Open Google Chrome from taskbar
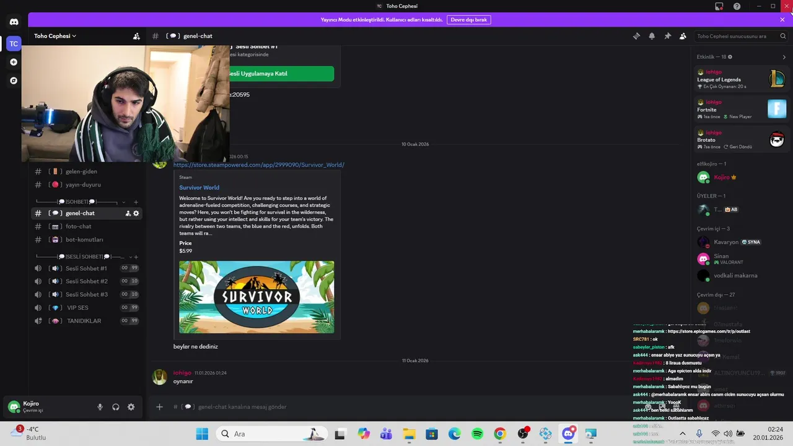This screenshot has width=793, height=446. point(500,434)
